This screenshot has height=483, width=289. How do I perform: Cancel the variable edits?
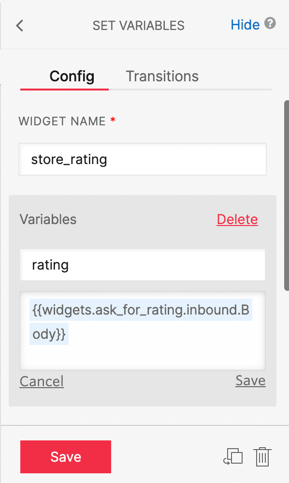(42, 381)
